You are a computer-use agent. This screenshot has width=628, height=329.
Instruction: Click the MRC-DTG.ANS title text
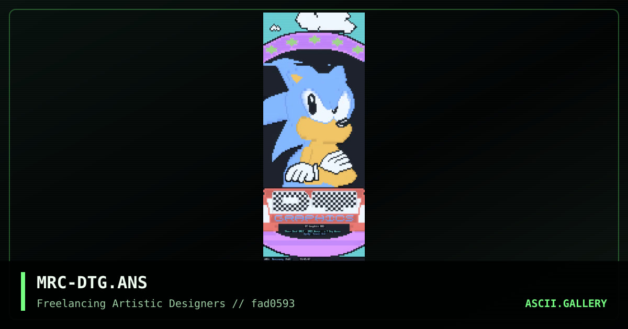92,283
